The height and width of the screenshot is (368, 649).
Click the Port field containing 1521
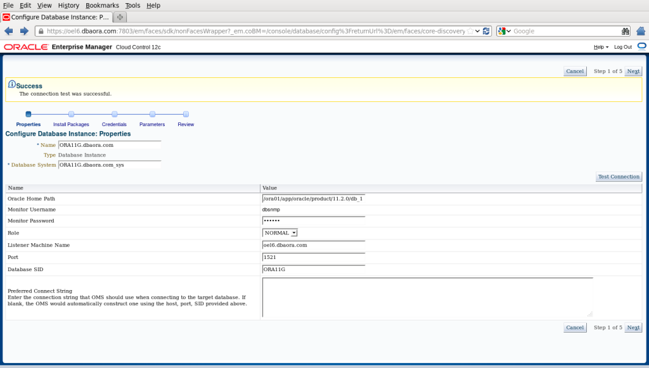(x=314, y=257)
